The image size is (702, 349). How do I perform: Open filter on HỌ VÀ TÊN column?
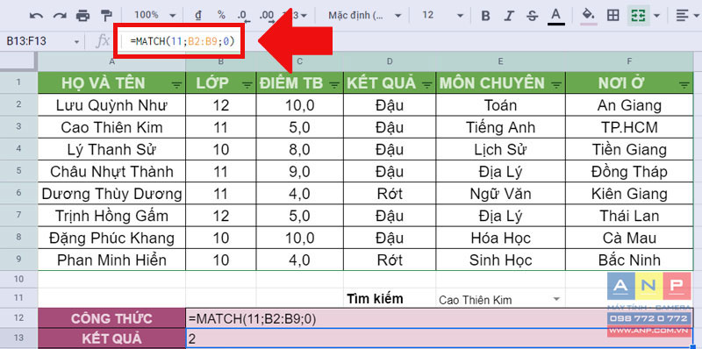177,84
